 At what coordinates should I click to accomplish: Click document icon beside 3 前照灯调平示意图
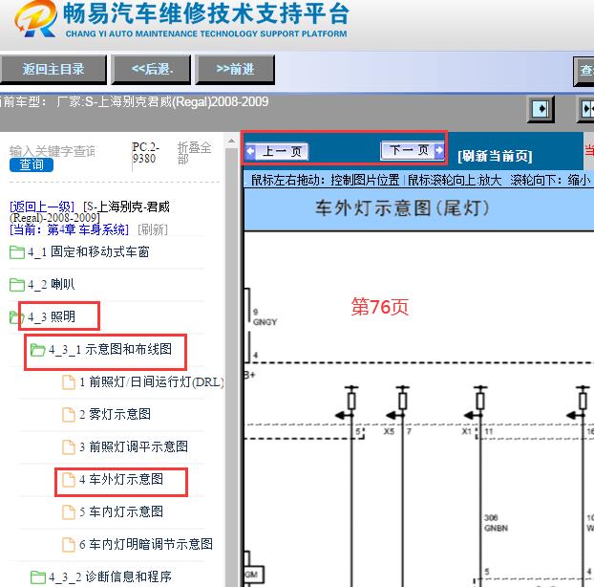coord(69,447)
